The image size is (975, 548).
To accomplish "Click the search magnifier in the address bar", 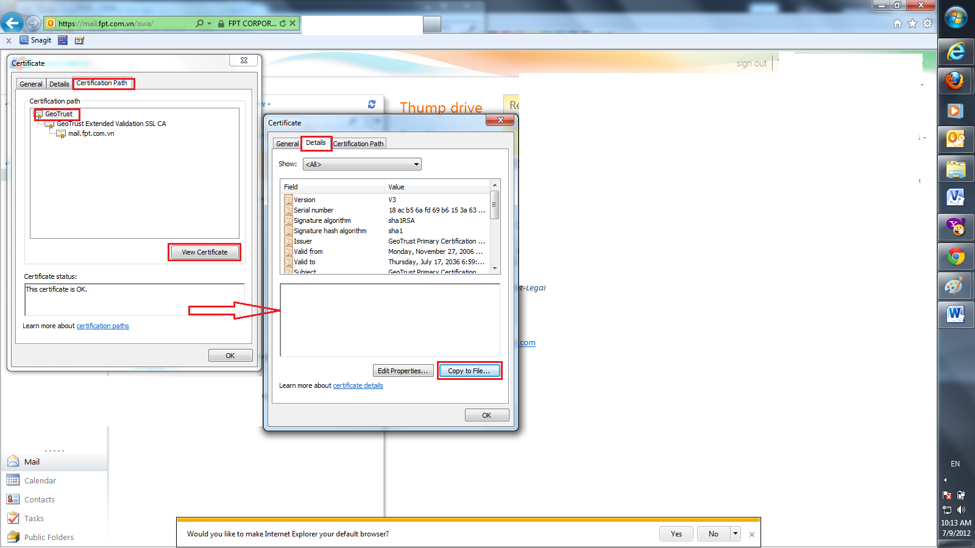I will pyautogui.click(x=199, y=24).
